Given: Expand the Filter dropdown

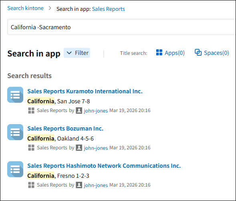Looking at the screenshot, I should click(77, 53).
